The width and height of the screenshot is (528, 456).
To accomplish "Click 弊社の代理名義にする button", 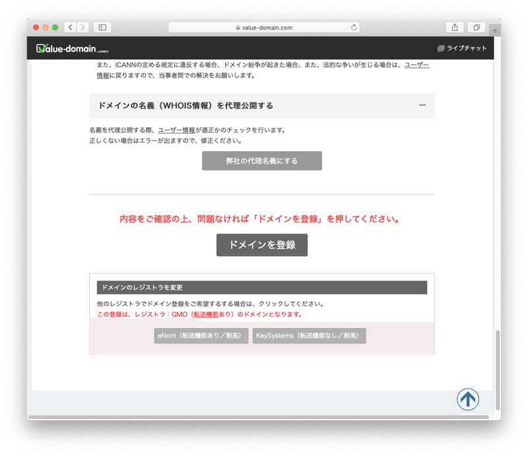I will (261, 160).
